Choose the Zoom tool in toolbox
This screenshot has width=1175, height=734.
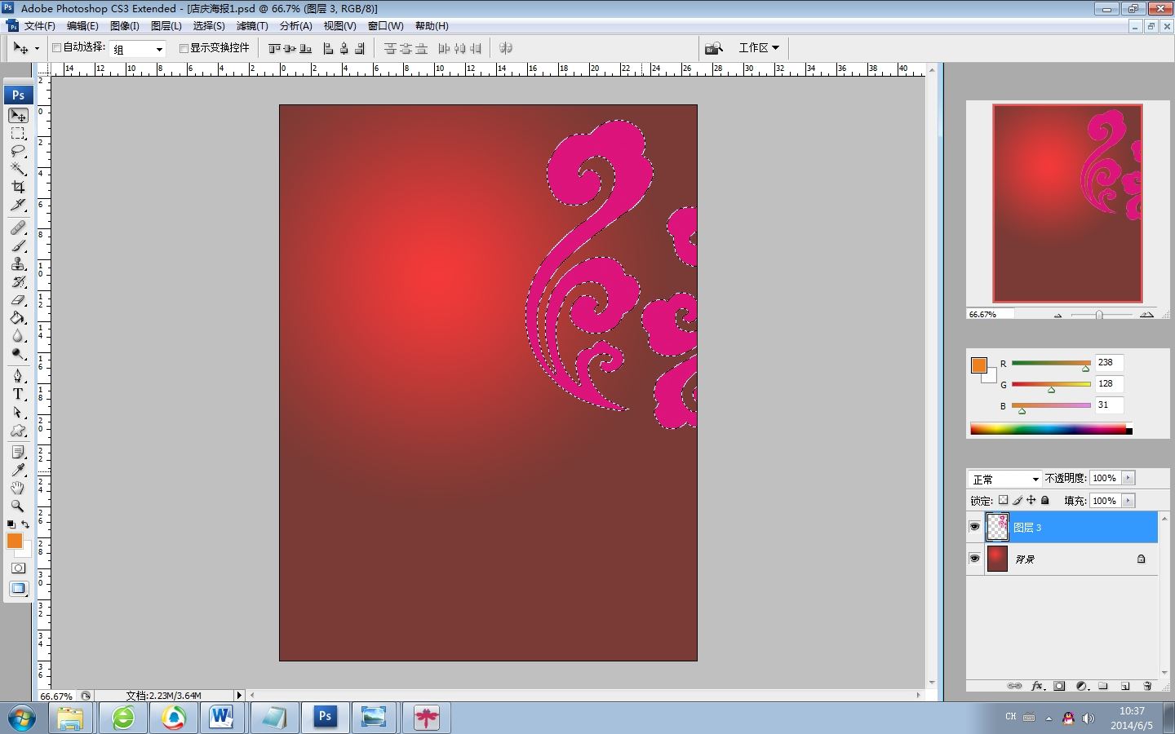(18, 506)
